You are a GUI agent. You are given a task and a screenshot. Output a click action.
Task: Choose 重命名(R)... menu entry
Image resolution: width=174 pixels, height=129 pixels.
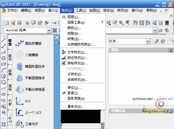click(83, 107)
